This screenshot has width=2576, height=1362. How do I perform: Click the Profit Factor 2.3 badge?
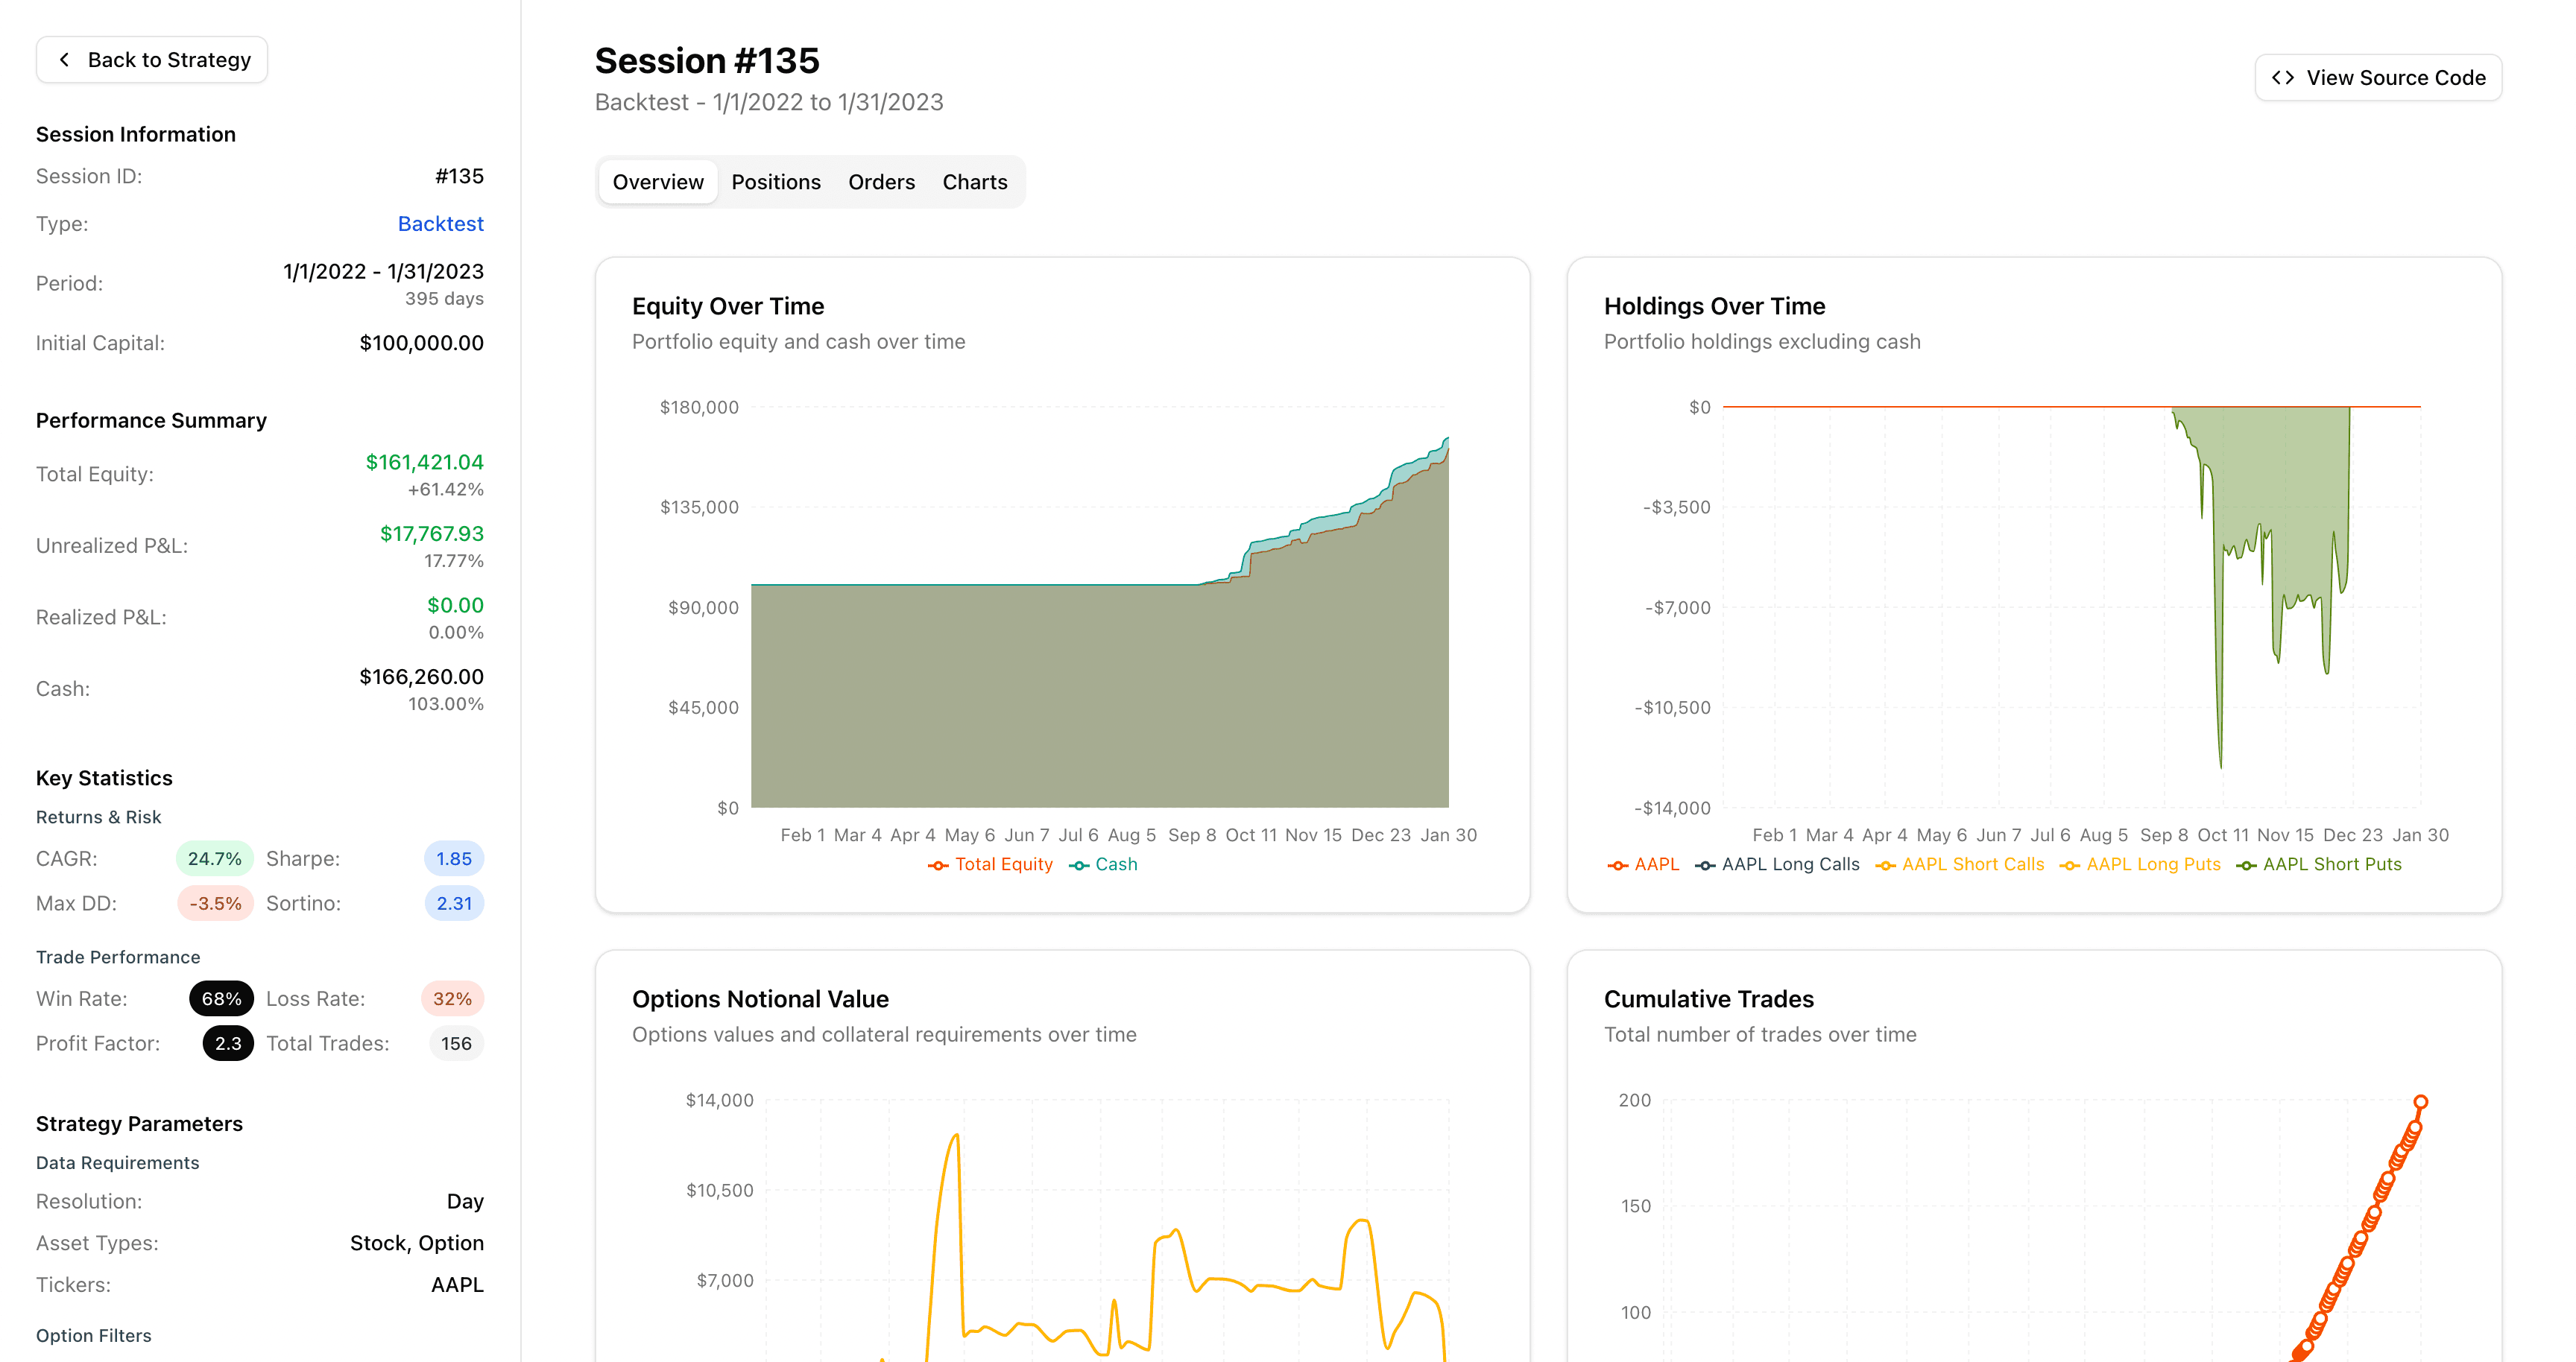pyautogui.click(x=228, y=1045)
